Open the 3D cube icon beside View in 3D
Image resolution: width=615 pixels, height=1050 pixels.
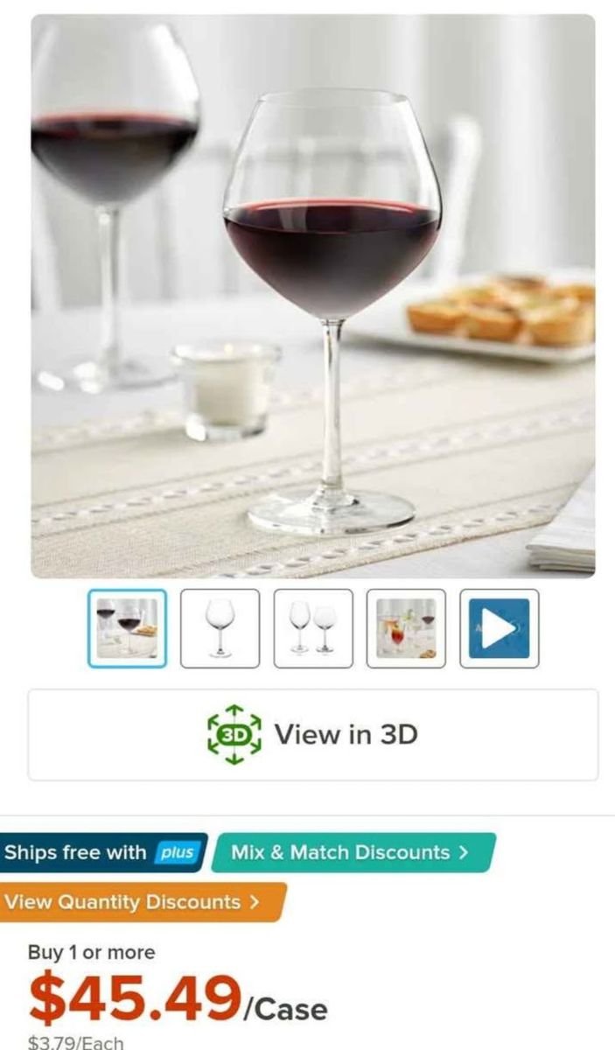pos(234,734)
